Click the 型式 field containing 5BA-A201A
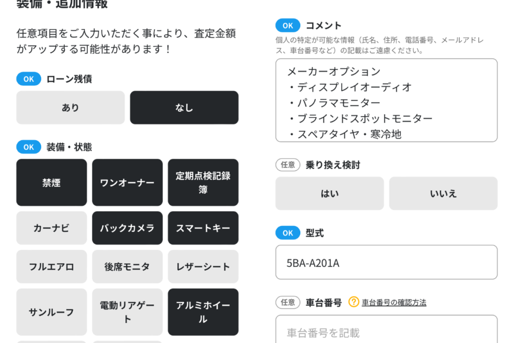 click(386, 262)
